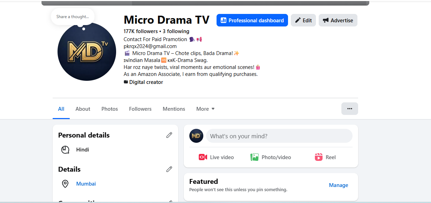This screenshot has height=203, width=431.
Task: Select the Mentions tab
Action: coord(174,109)
